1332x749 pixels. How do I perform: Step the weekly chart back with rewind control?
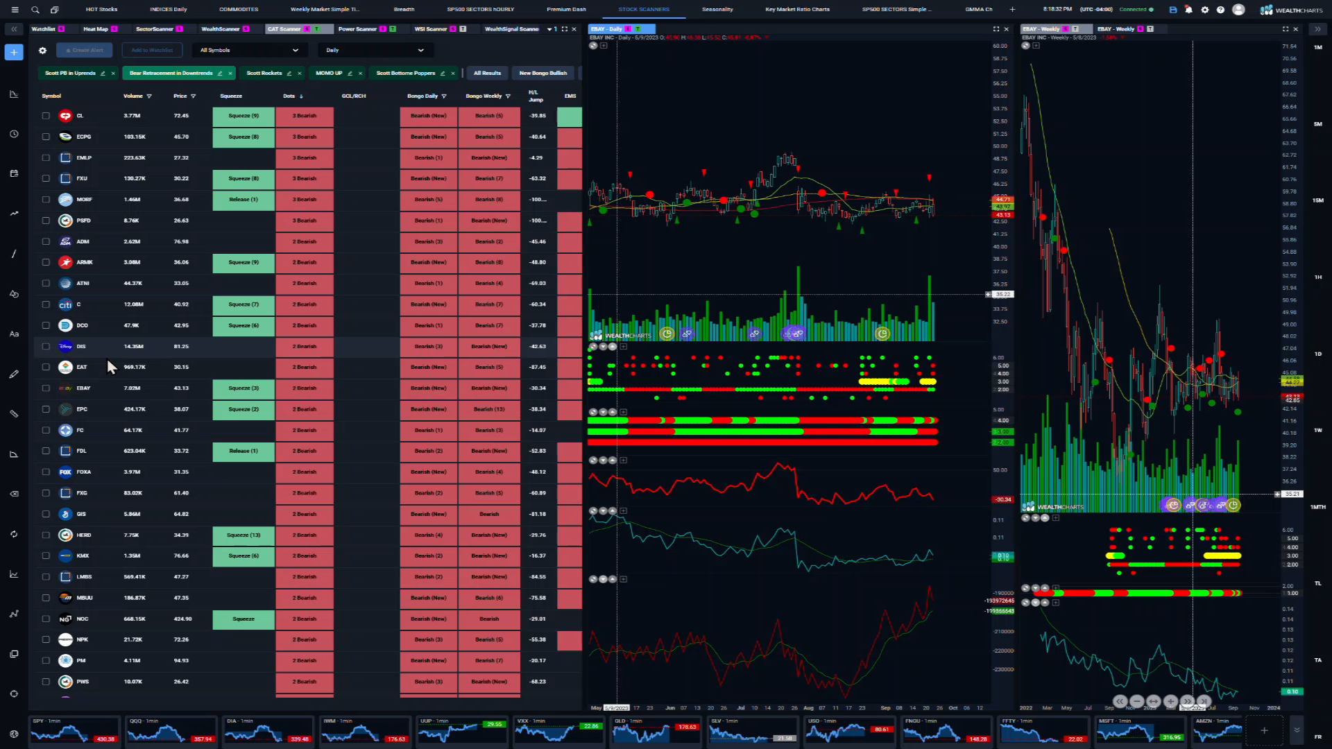tap(1120, 701)
